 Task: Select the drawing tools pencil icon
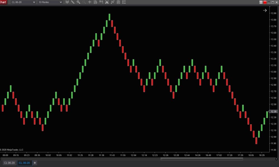73,2
